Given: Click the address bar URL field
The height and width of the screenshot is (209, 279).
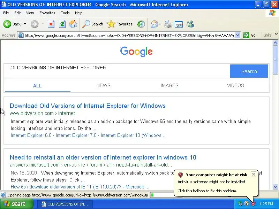Looking at the screenshot, I should (x=129, y=36).
